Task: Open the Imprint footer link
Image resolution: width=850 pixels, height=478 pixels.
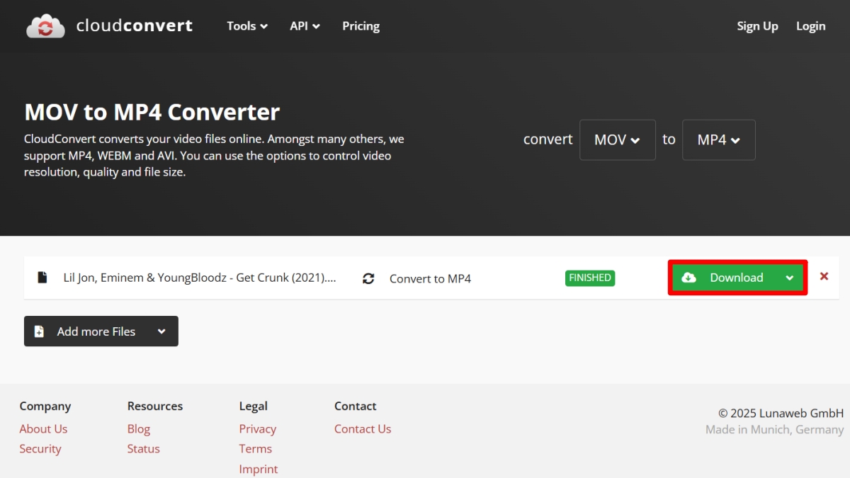Action: (259, 469)
